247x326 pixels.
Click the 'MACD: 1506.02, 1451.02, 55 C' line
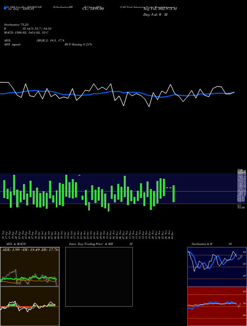(26, 33)
